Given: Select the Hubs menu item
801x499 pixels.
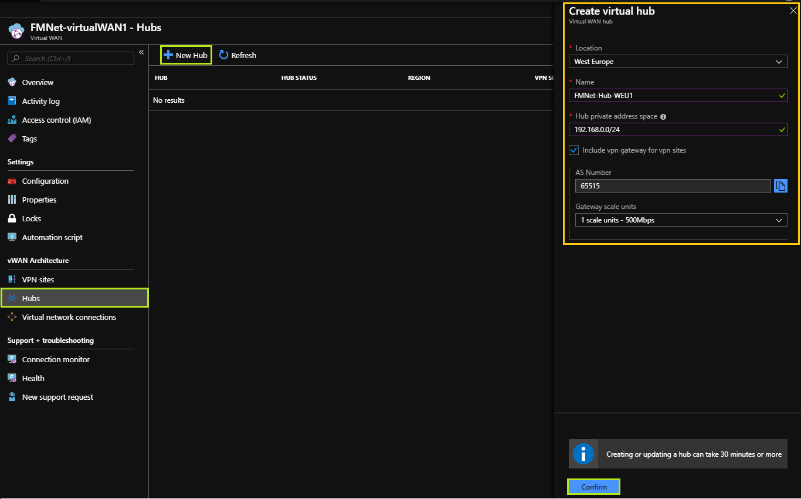Looking at the screenshot, I should [74, 298].
